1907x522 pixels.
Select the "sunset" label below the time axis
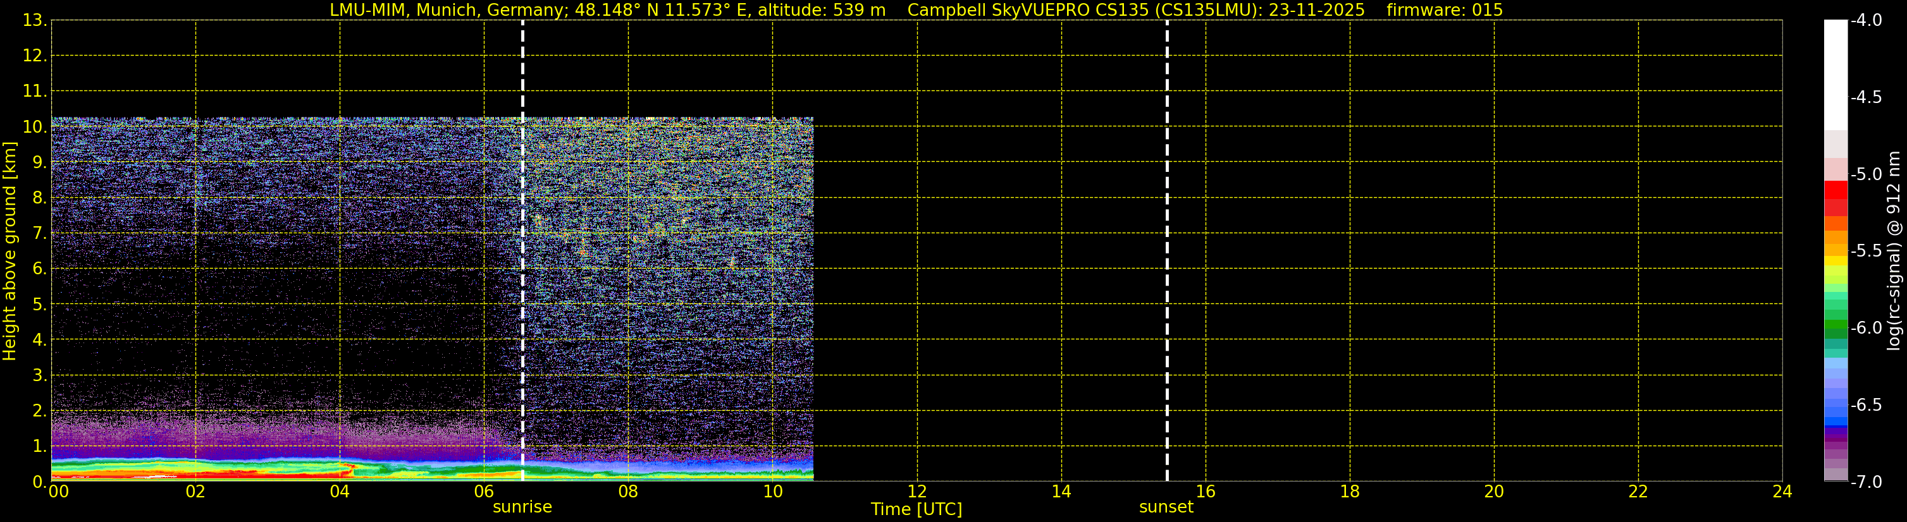pyautogui.click(x=1166, y=507)
